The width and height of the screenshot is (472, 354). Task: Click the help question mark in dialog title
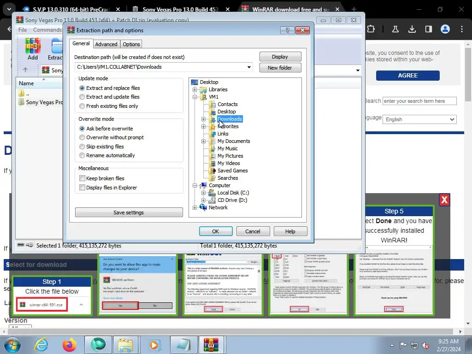pos(287,30)
